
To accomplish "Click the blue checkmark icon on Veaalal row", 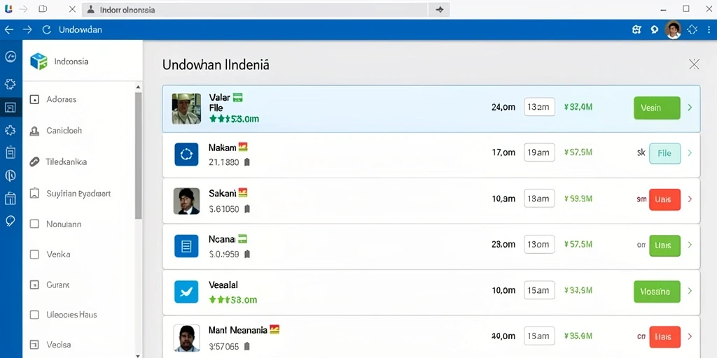I will 186,292.
